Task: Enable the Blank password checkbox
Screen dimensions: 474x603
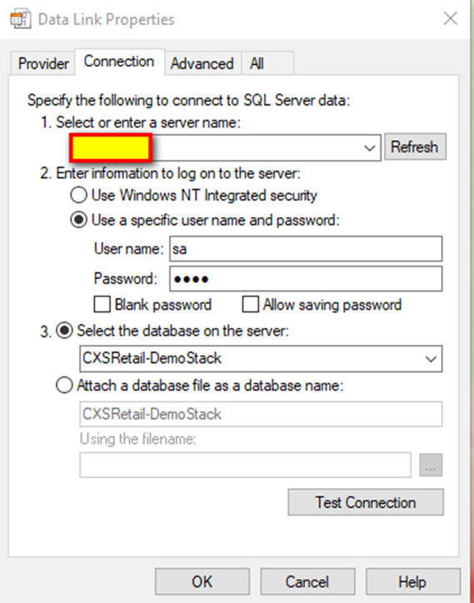Action: (102, 305)
